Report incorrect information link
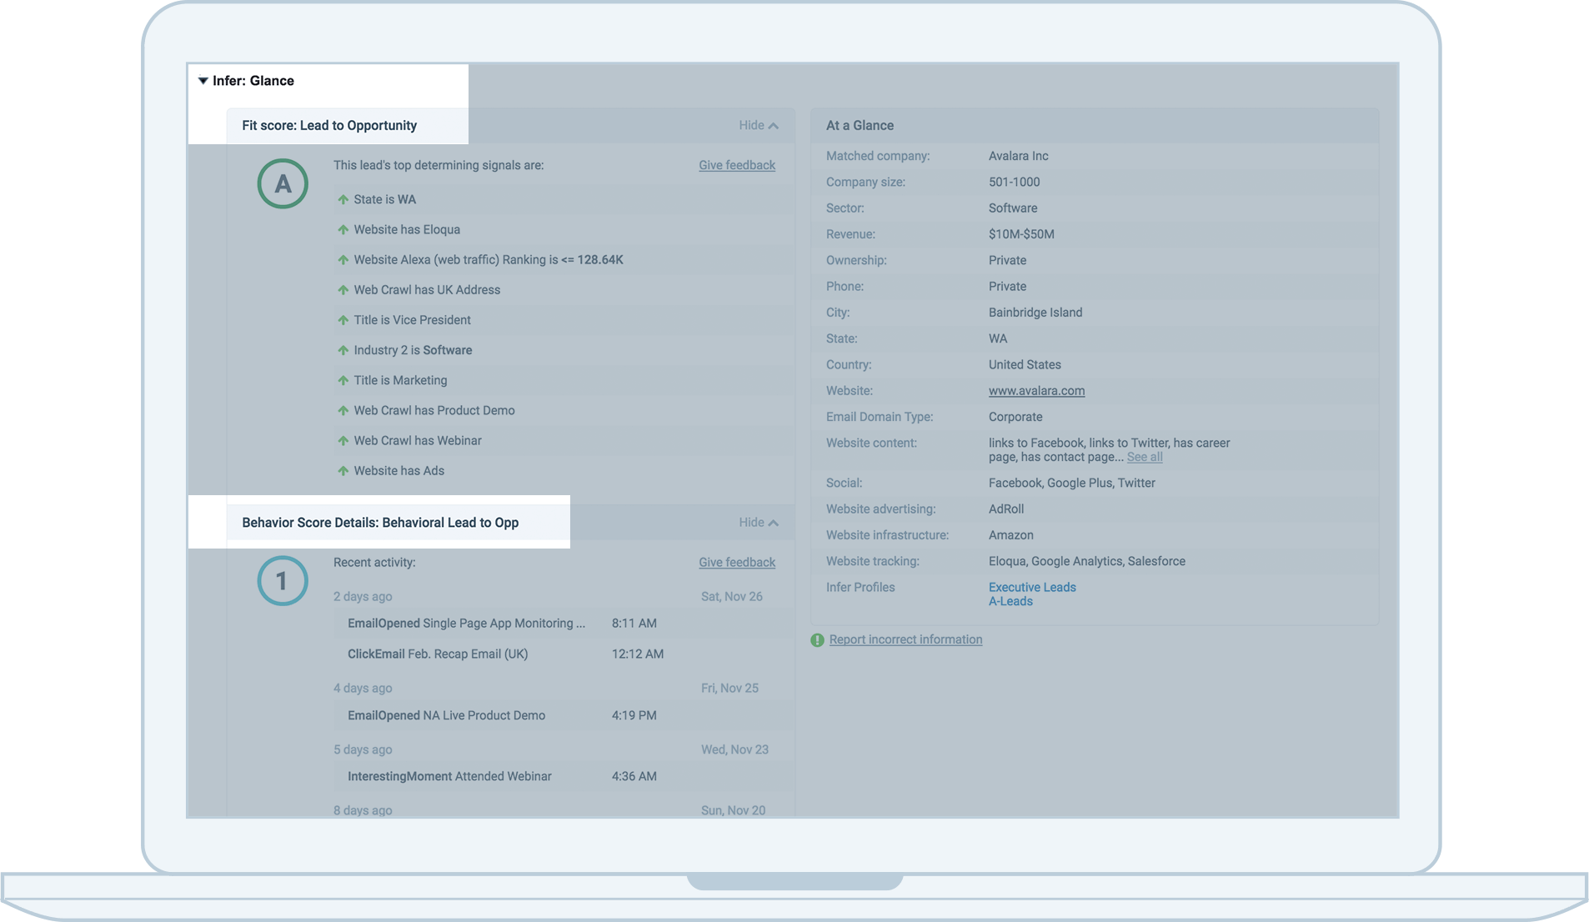The image size is (1589, 922). click(905, 640)
